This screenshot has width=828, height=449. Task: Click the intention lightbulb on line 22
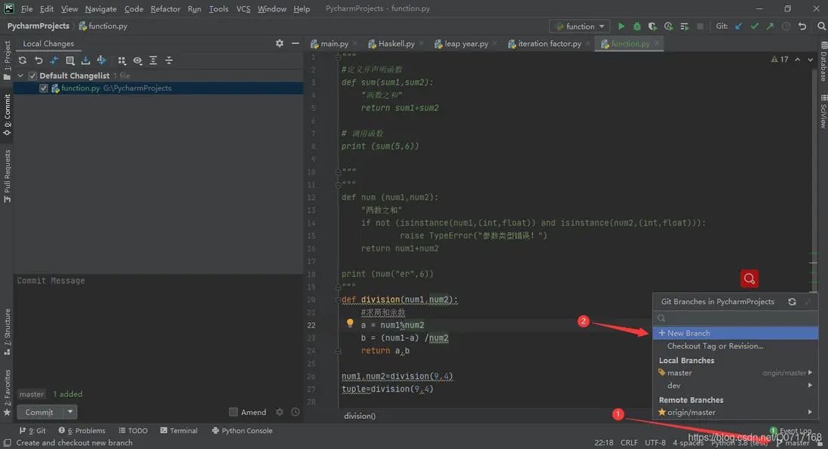click(350, 324)
